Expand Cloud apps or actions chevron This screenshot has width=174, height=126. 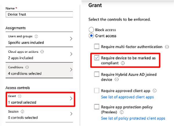[x=71, y=54]
